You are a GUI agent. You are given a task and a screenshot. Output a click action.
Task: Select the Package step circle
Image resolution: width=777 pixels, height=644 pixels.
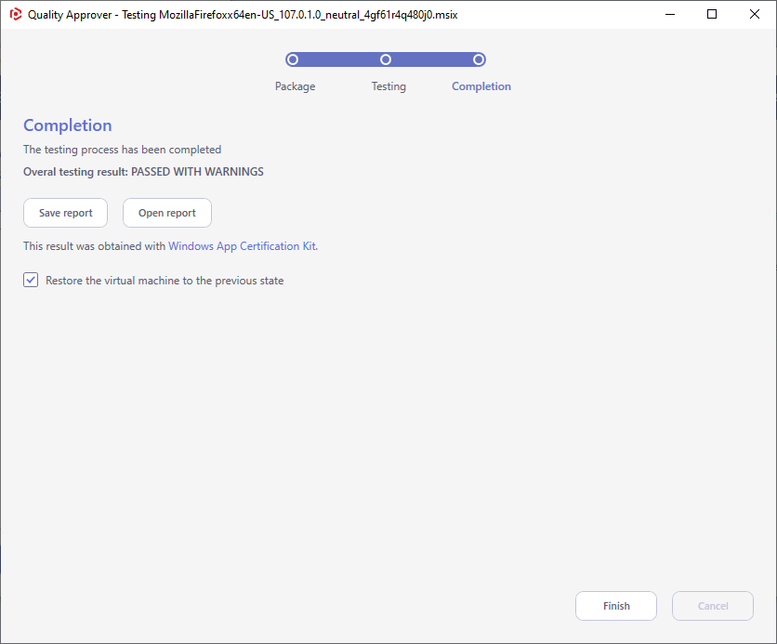click(x=293, y=59)
